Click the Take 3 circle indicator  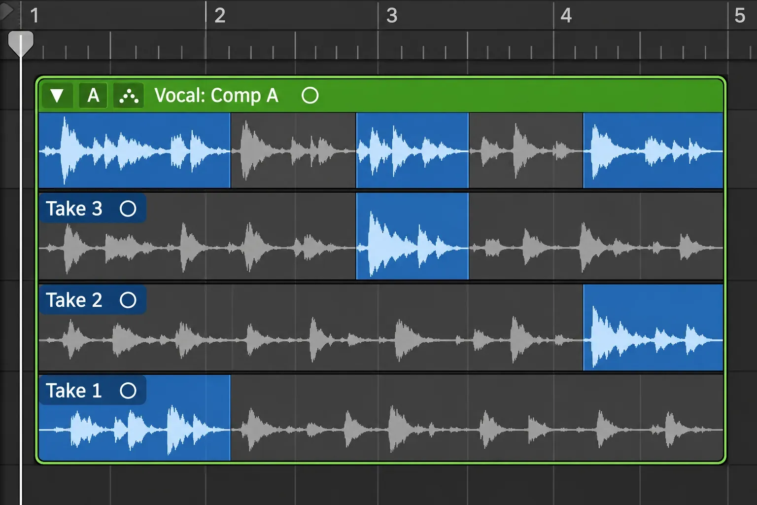click(128, 209)
